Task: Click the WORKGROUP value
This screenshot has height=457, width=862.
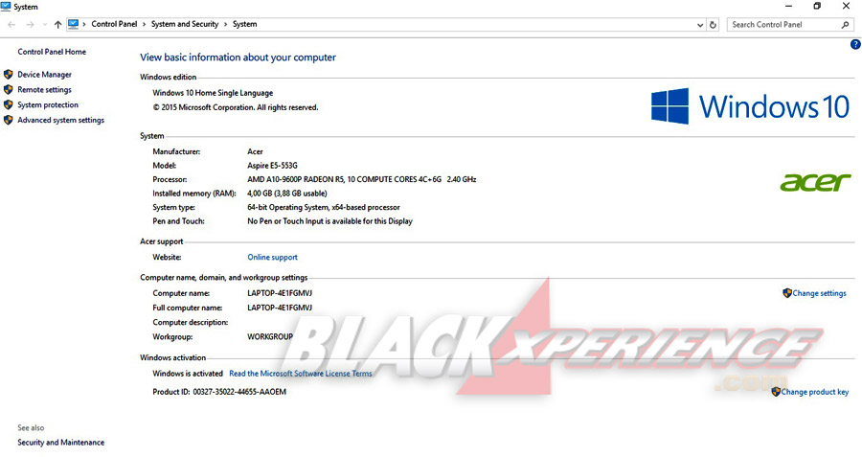Action: coord(270,336)
